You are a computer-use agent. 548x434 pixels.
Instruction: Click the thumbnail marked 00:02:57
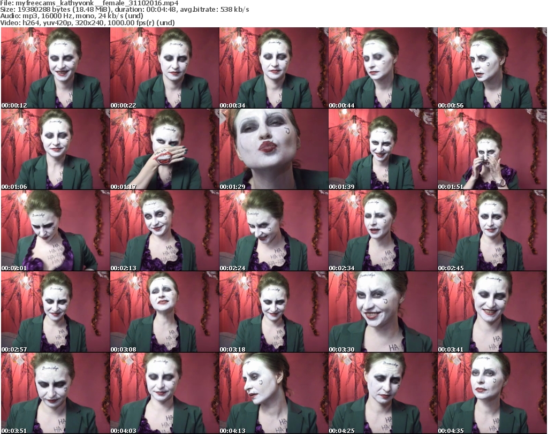56,312
